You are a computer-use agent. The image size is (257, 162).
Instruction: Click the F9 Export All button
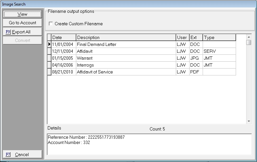(x=22, y=32)
